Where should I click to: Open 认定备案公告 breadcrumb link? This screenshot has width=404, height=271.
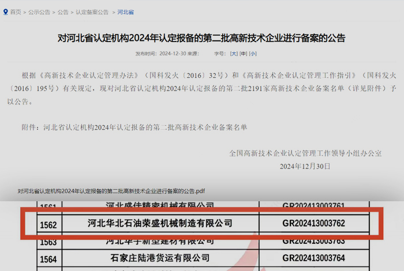pyautogui.click(x=92, y=12)
